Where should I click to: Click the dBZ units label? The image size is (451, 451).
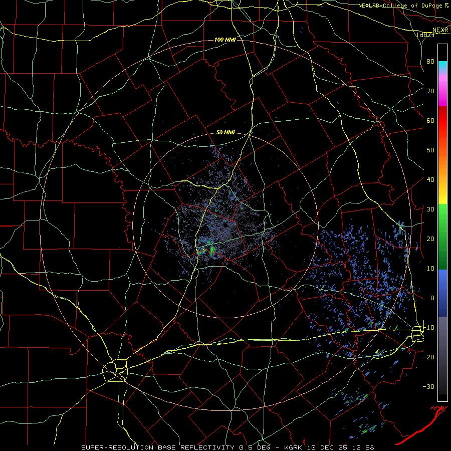pyautogui.click(x=426, y=35)
